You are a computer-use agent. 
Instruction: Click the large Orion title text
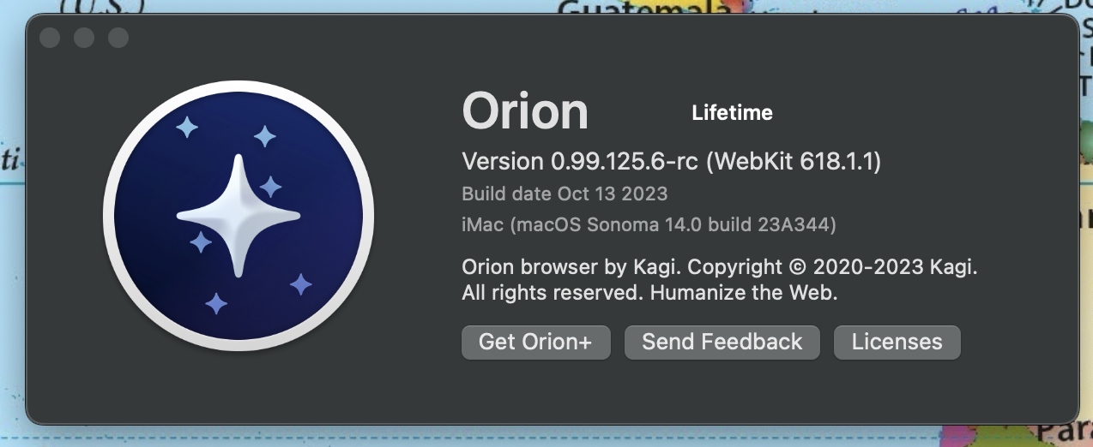525,111
